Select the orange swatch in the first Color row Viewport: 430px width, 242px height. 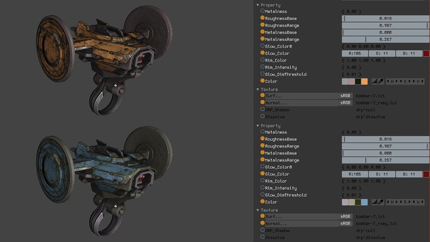point(364,81)
